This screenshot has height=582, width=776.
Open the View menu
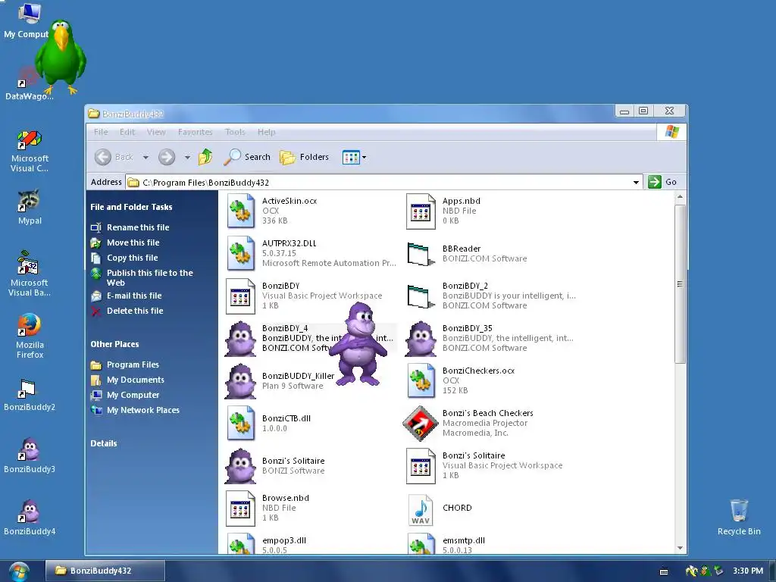156,132
